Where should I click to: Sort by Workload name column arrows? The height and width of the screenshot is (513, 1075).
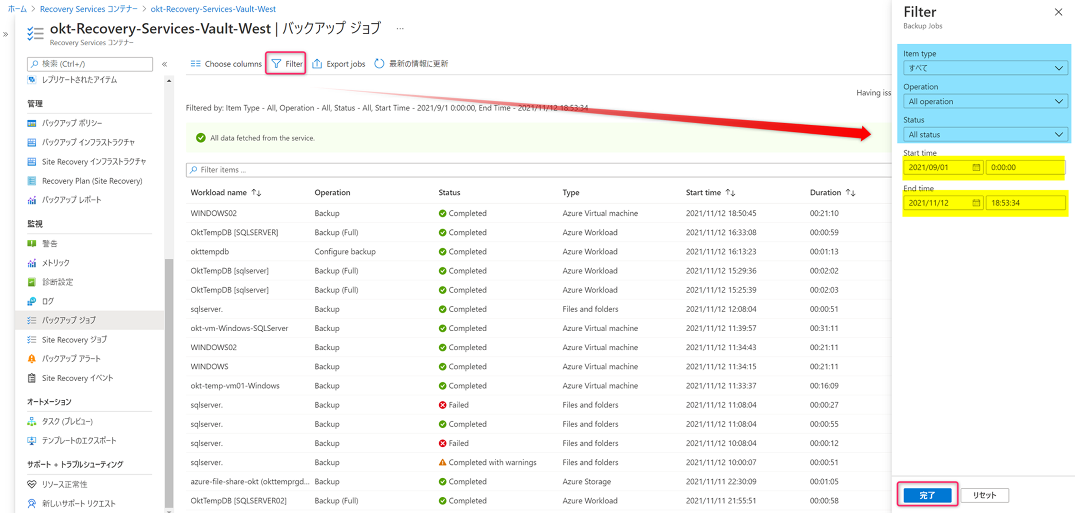click(x=256, y=193)
